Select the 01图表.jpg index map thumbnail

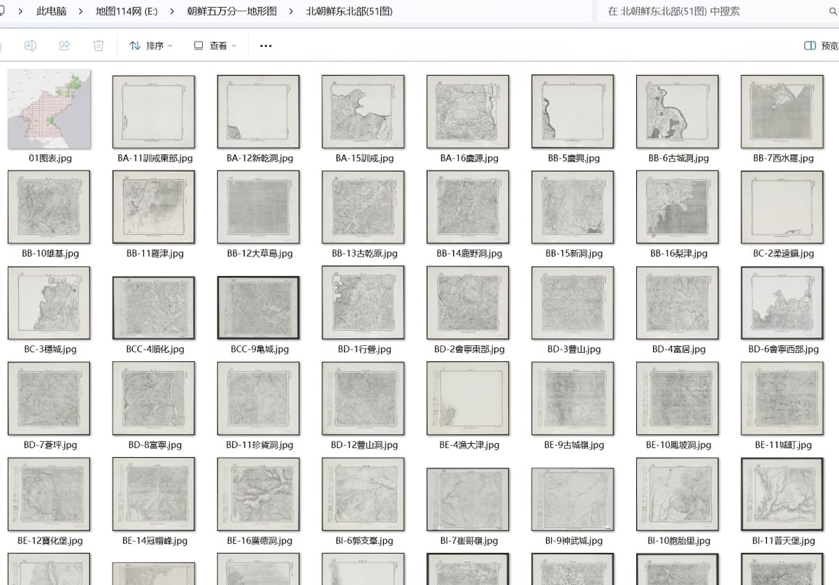point(49,109)
